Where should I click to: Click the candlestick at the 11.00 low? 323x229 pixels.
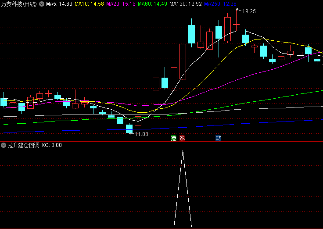click(129, 127)
